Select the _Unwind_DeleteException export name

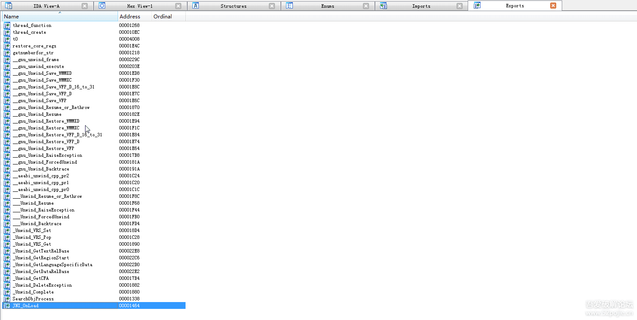[x=42, y=285]
